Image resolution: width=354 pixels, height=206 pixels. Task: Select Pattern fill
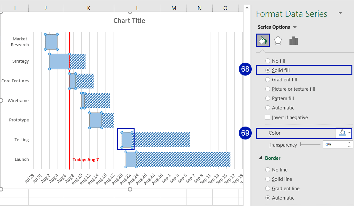coord(268,98)
